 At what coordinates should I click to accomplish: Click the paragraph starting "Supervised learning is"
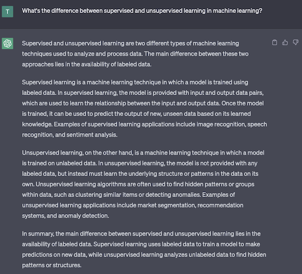(x=144, y=109)
